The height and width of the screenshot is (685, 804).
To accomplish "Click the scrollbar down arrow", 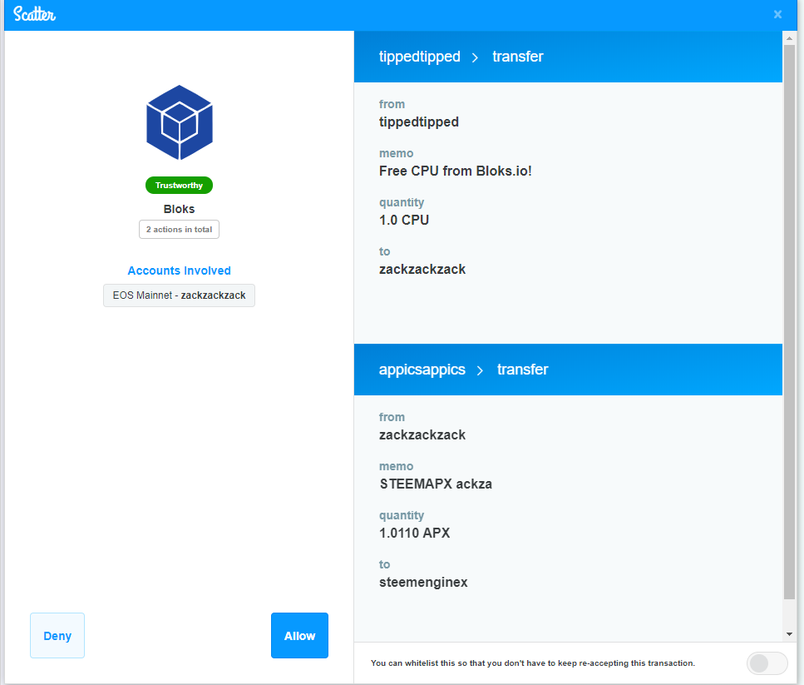I will (x=789, y=634).
